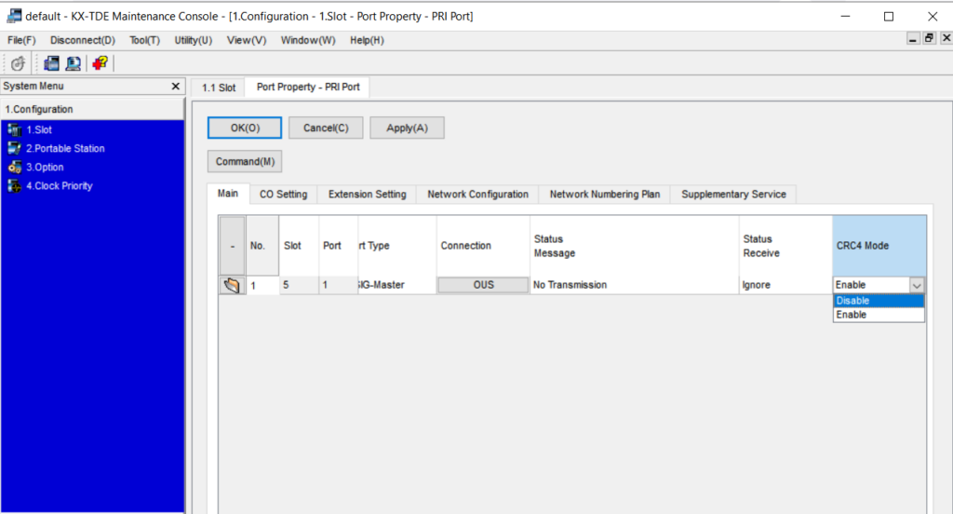
Task: Select 2.Portable Station in sidebar
Action: pyautogui.click(x=64, y=149)
